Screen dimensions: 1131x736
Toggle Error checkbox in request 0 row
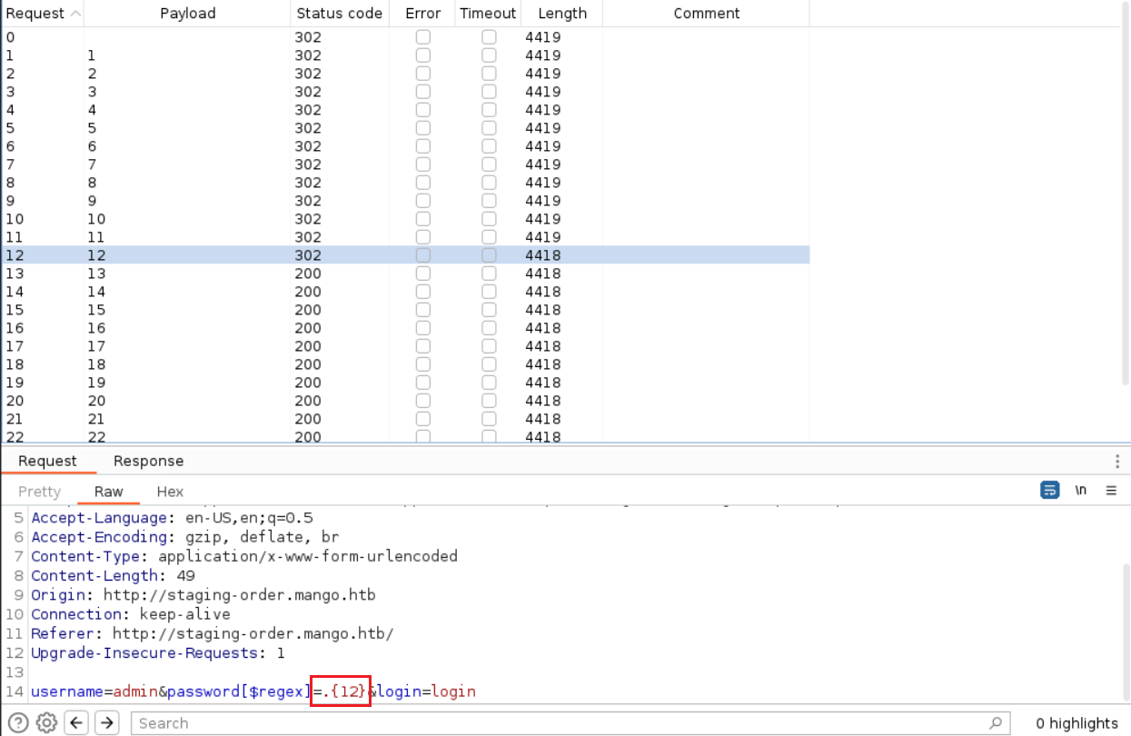point(422,37)
